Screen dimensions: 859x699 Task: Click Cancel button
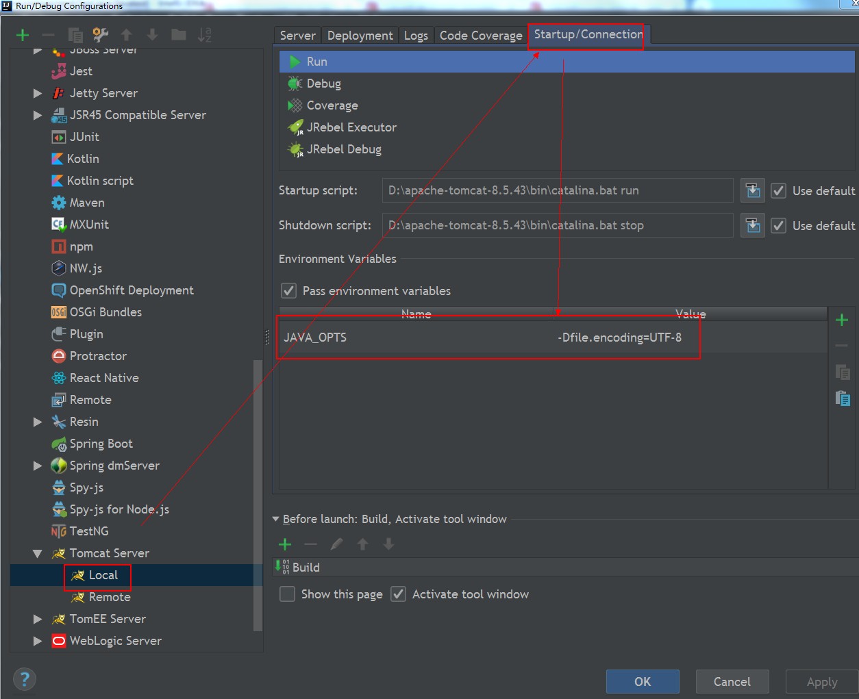click(x=732, y=681)
